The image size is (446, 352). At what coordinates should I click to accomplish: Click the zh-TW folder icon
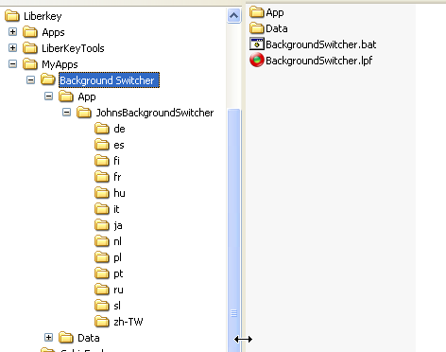(102, 322)
